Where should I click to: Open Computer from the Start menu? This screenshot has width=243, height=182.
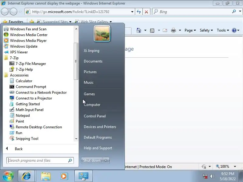point(92,105)
